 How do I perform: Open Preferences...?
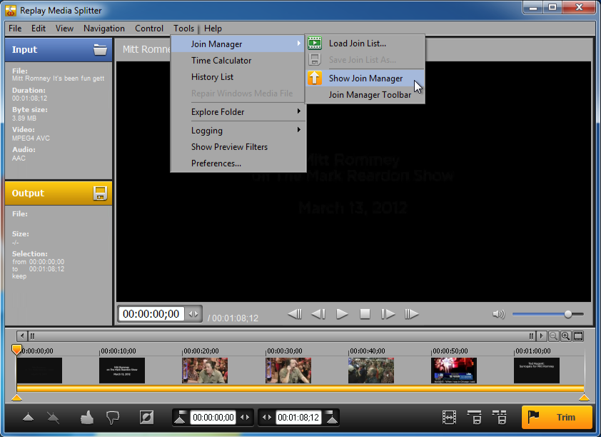[x=238, y=164]
